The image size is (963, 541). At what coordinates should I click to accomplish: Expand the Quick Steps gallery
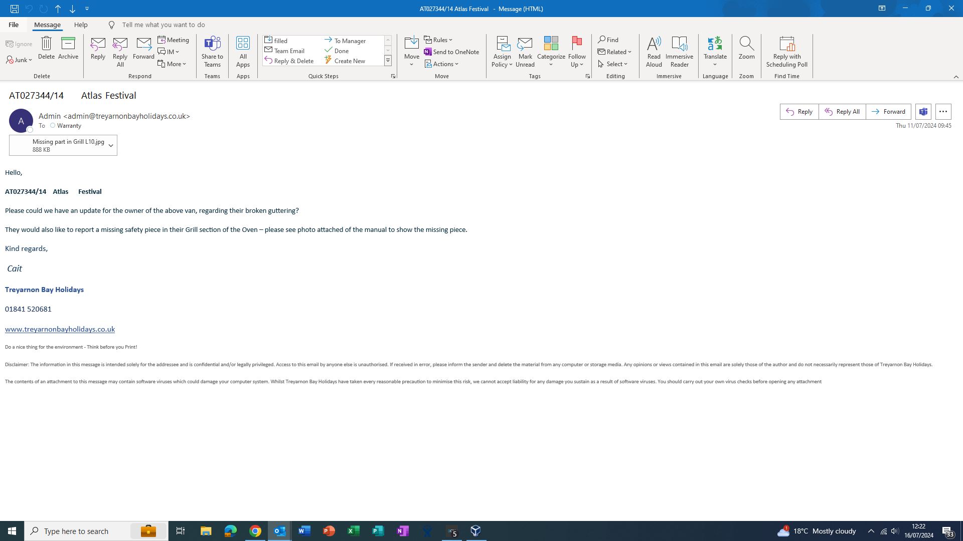click(x=388, y=61)
